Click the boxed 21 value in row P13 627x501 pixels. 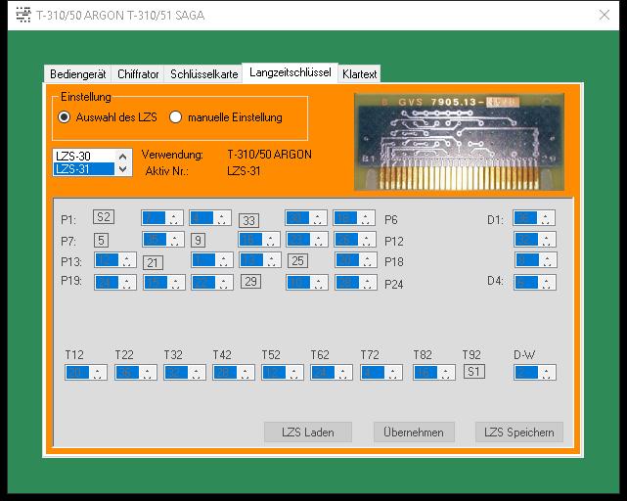tap(153, 262)
